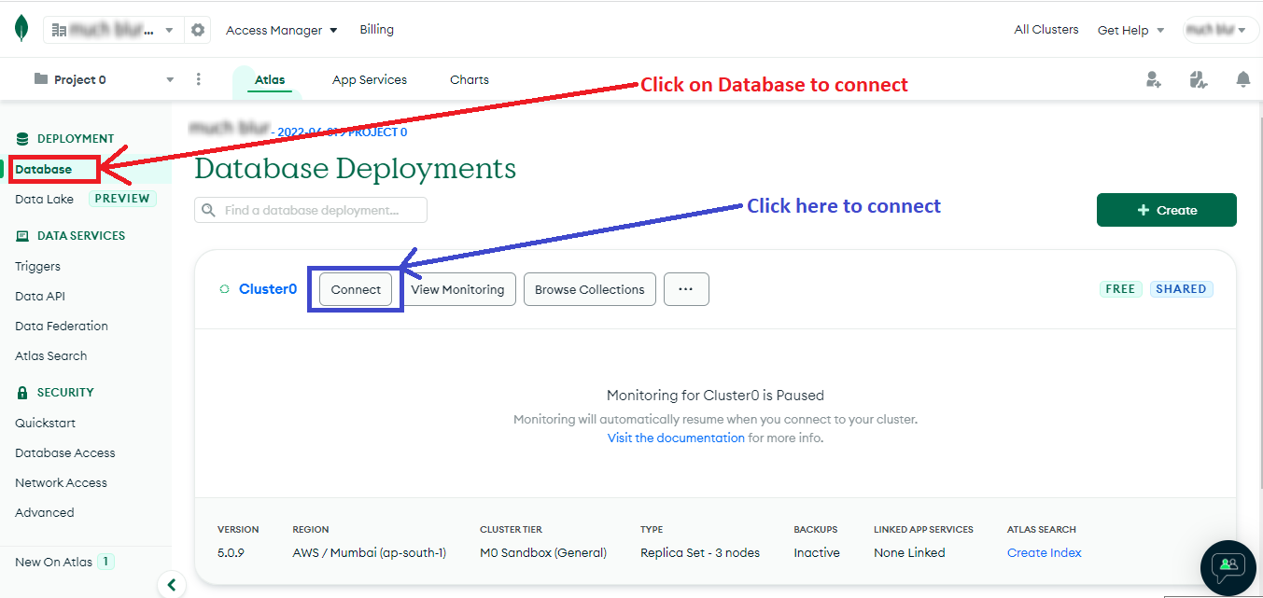Click View Monitoring for Cluster0
1263x598 pixels.
457,289
